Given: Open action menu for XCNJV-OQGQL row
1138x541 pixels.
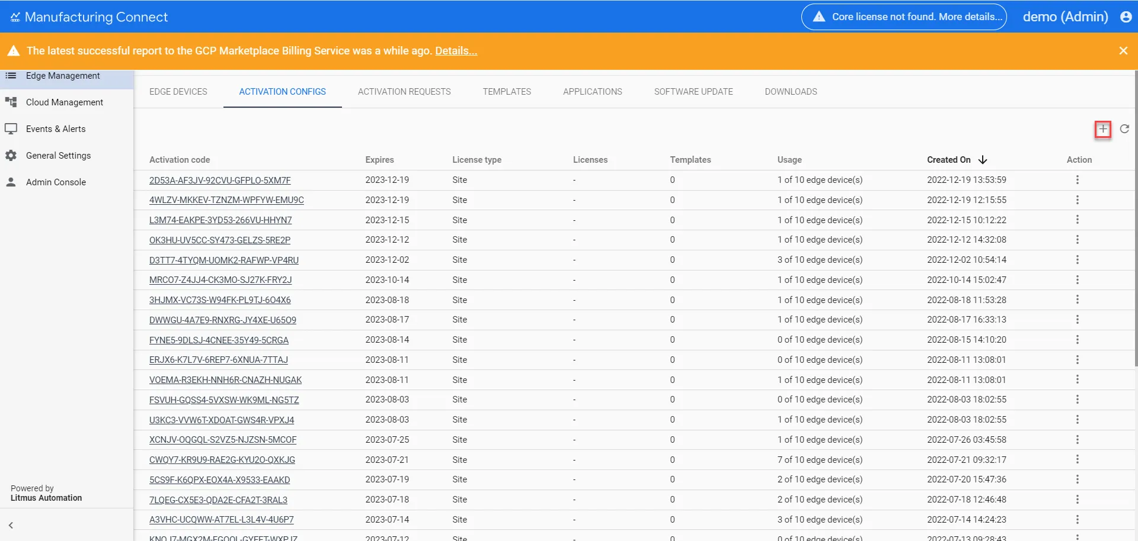Looking at the screenshot, I should (x=1077, y=440).
